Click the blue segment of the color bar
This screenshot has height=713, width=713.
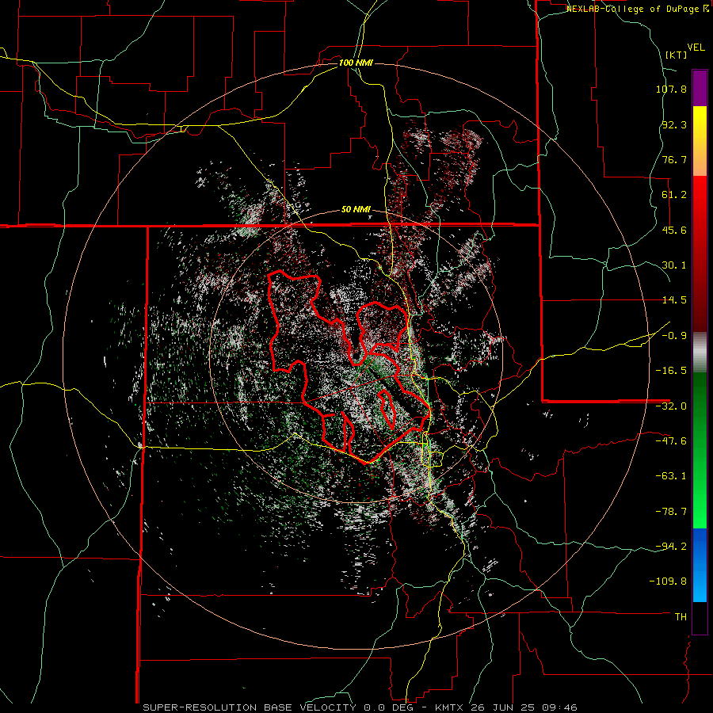click(700, 565)
